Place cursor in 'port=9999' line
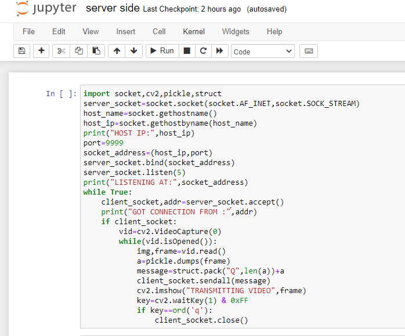 coord(103,143)
